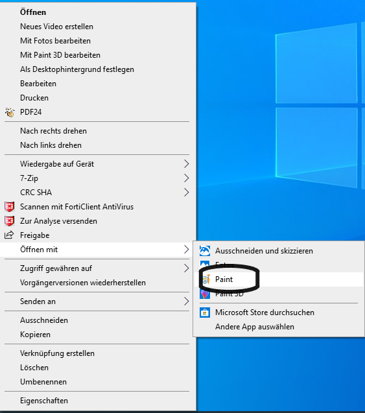Click the share icon next to Freigabe

point(9,235)
